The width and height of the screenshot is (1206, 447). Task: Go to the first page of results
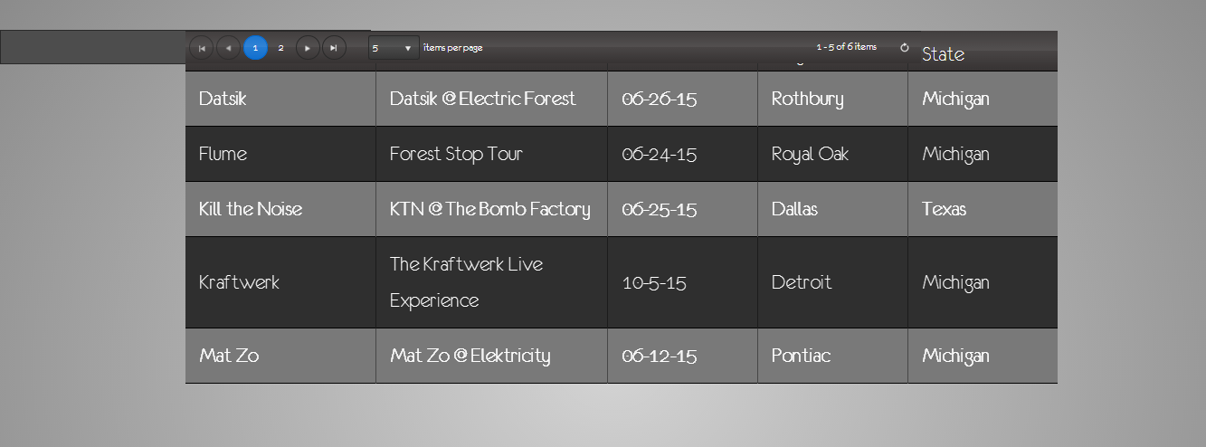click(x=202, y=48)
